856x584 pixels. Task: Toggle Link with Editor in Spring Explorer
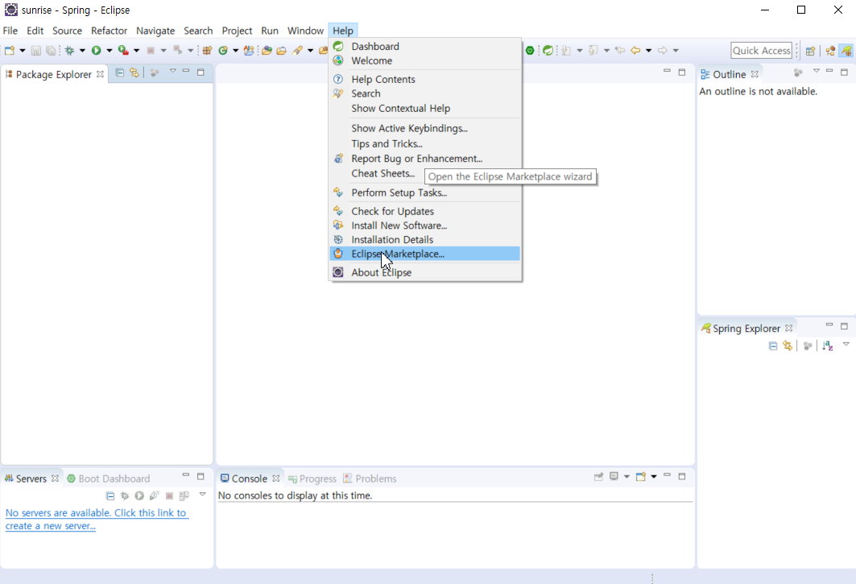[788, 346]
